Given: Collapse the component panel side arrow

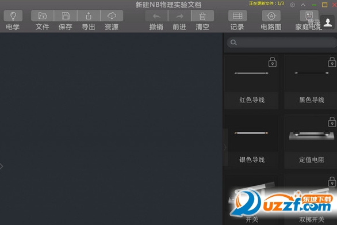Looking at the screenshot, I should [x=225, y=147].
